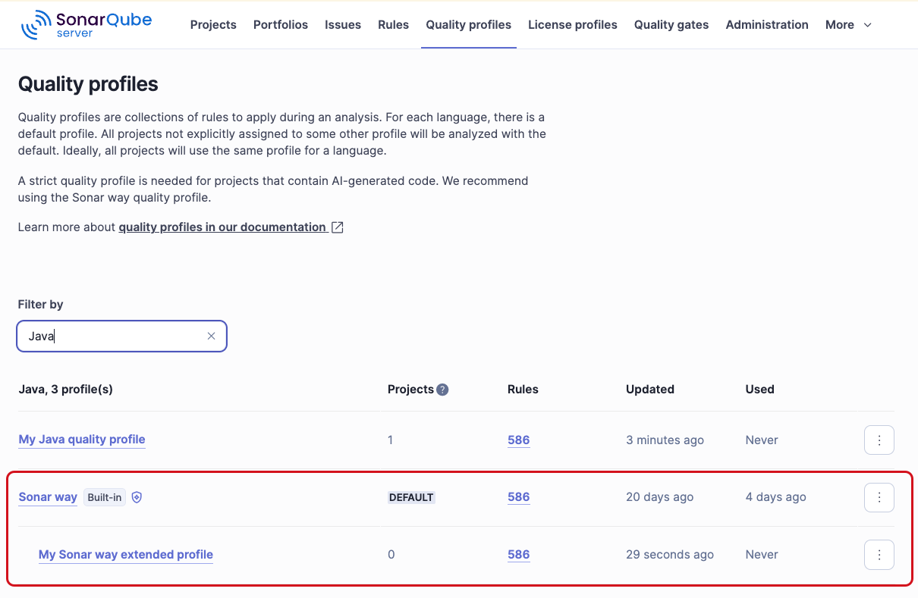
Task: Open the Sonar way profile
Action: click(48, 497)
